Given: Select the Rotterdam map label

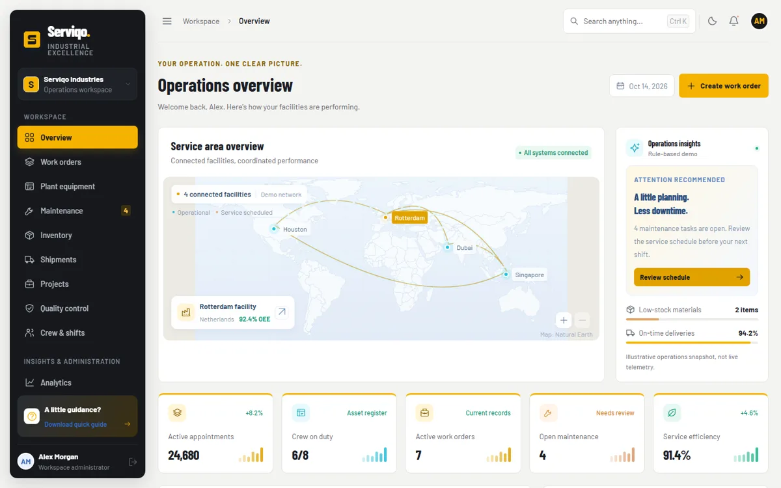Looking at the screenshot, I should click(409, 218).
